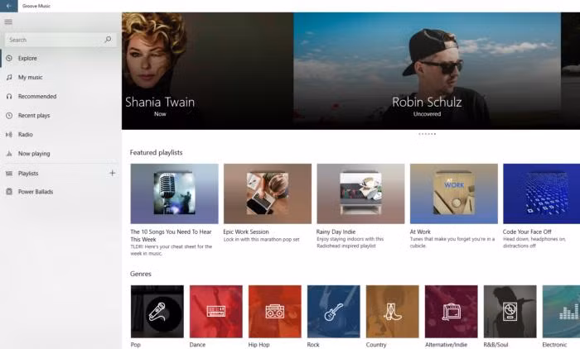The image size is (580, 349).
Task: Open Playlists label in sidebar
Action: 28,173
